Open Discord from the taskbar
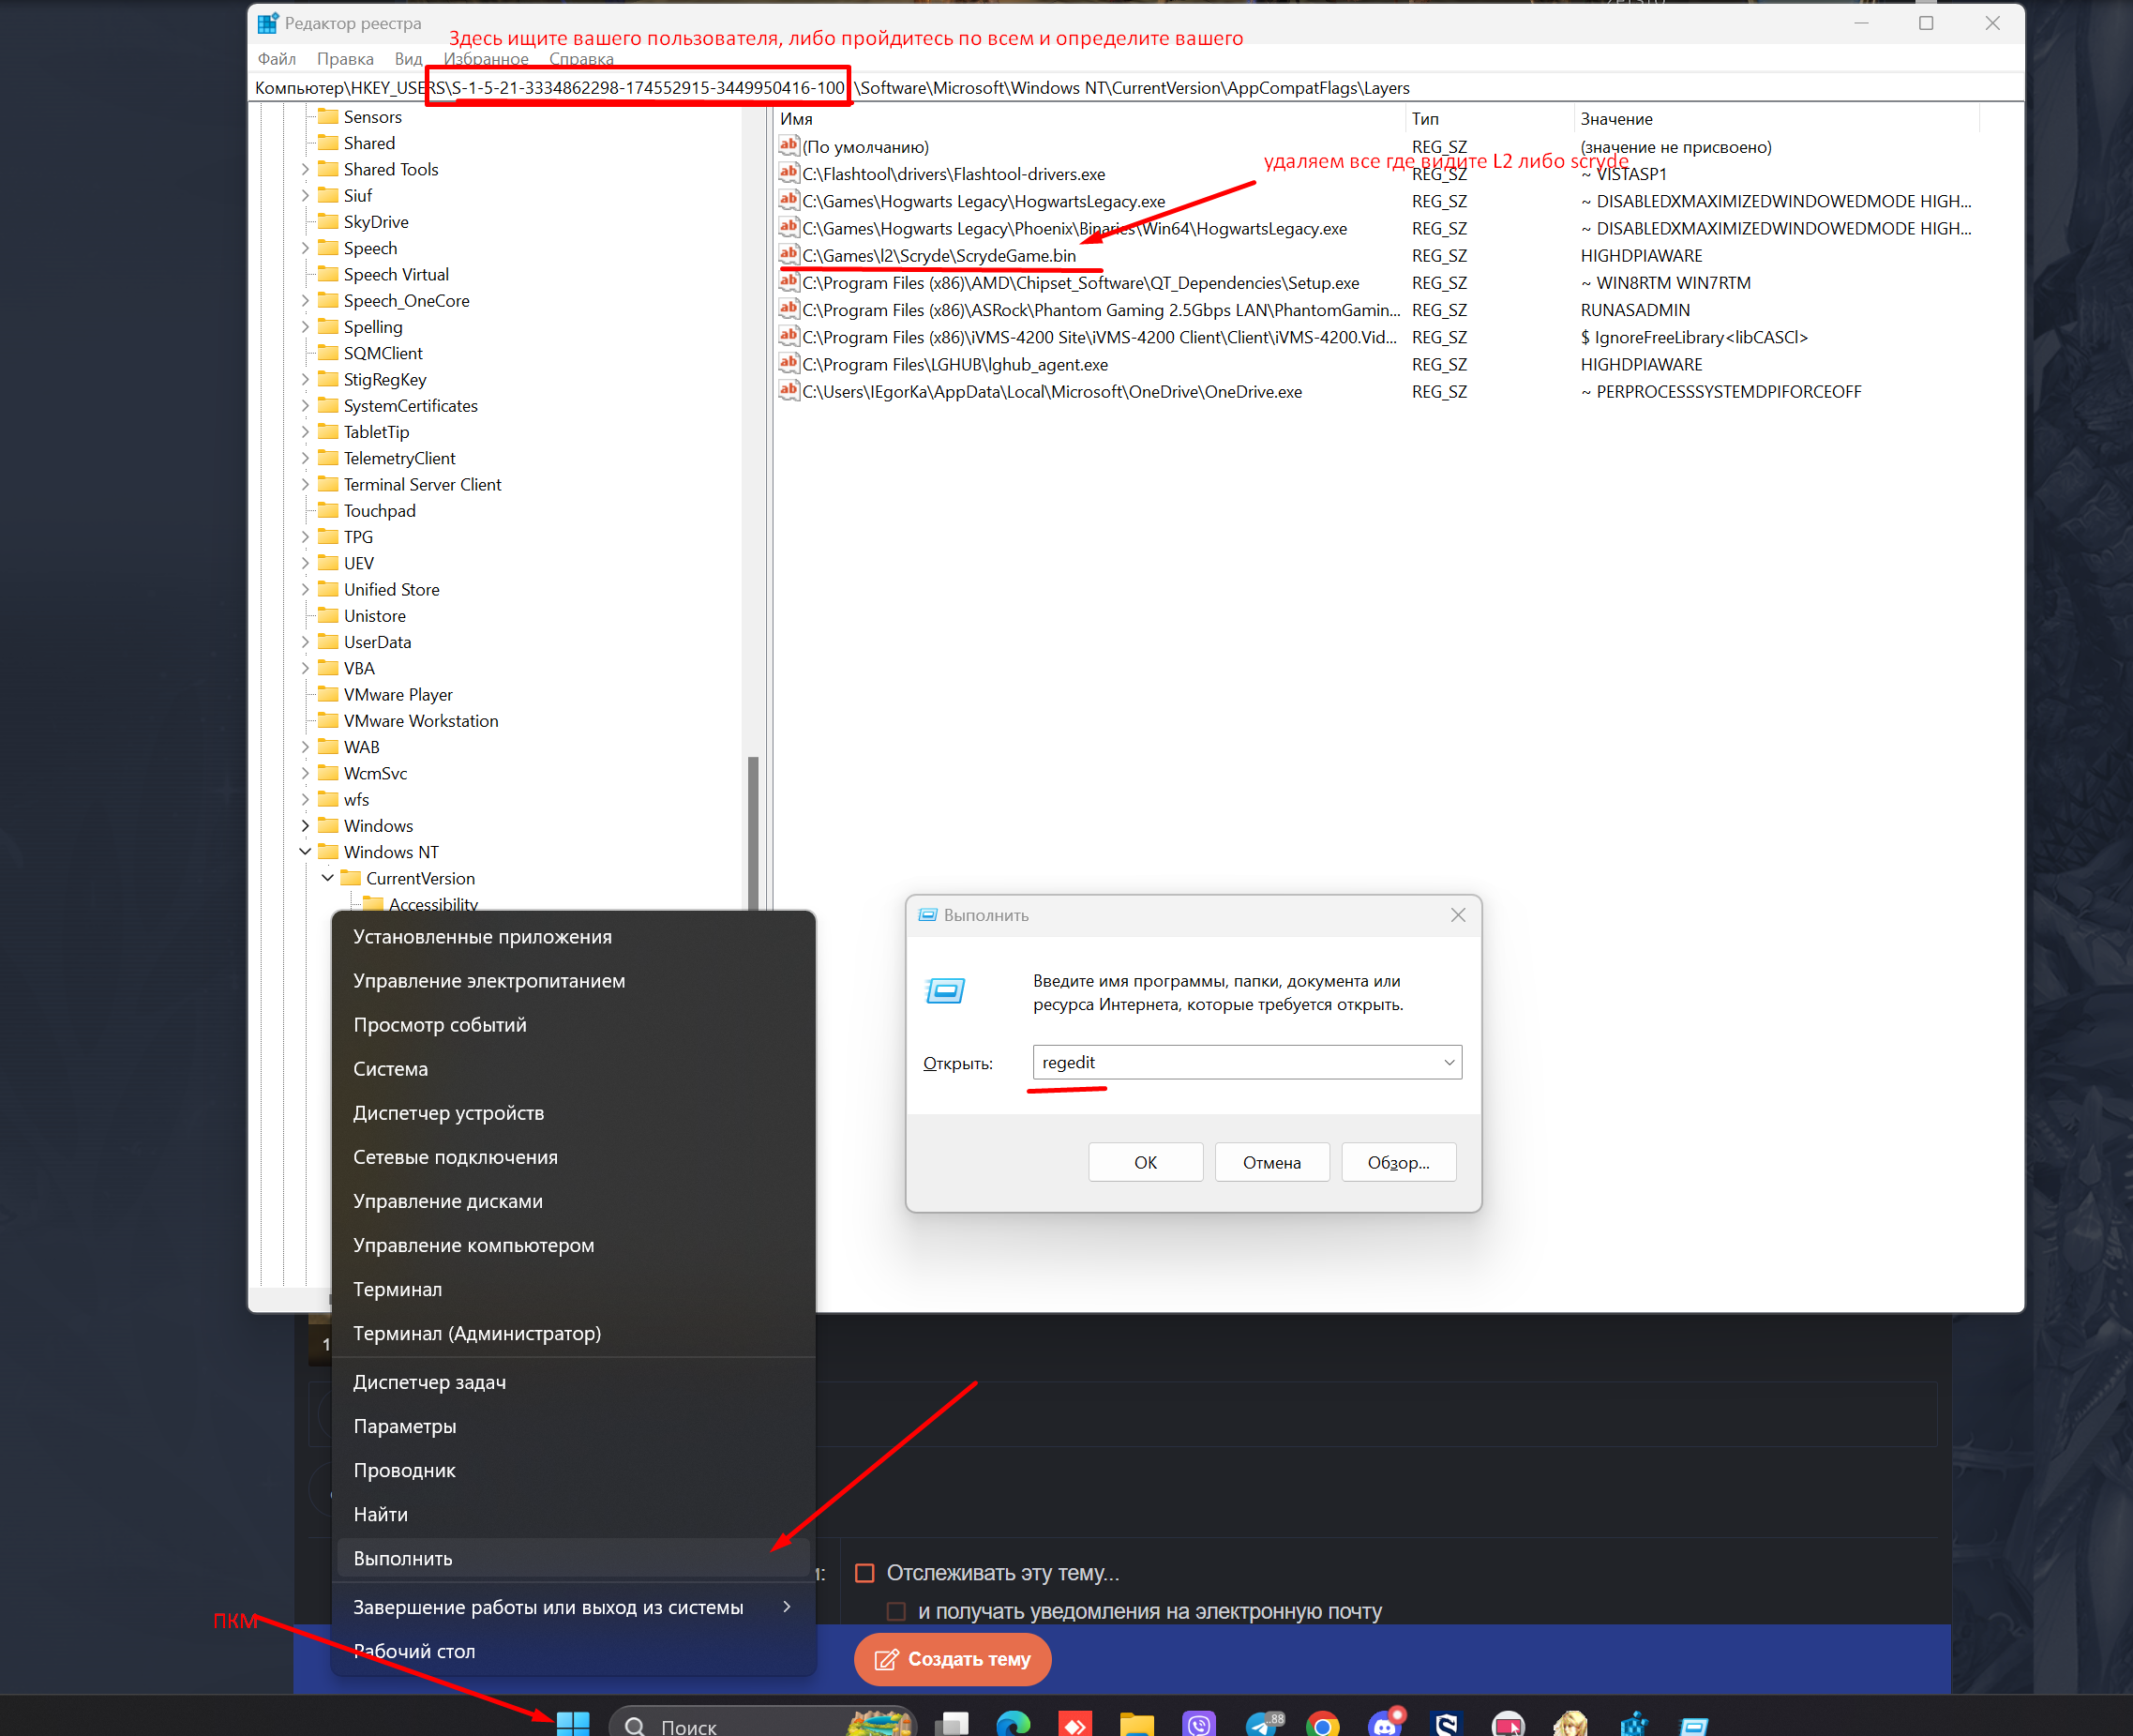 click(1386, 1722)
